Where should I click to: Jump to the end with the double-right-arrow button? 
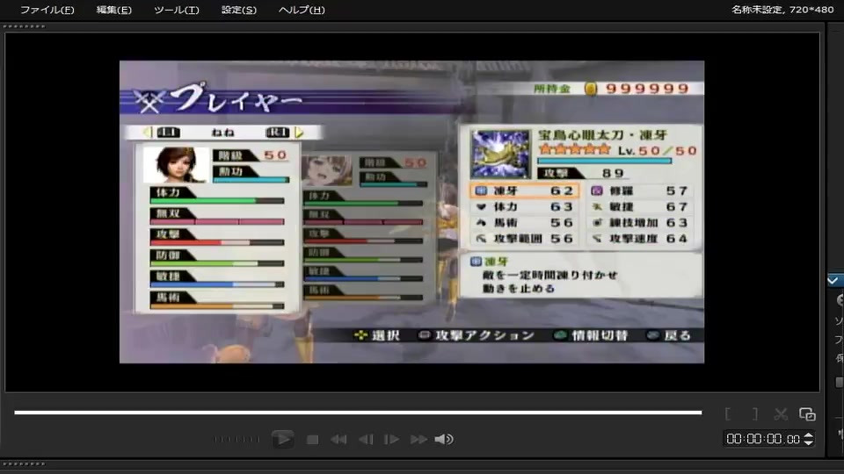click(418, 440)
